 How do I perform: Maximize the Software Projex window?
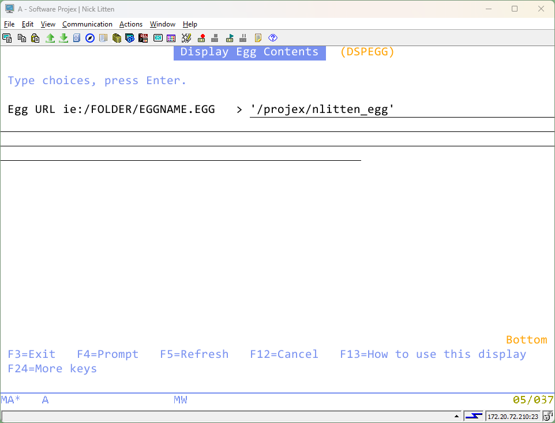[x=515, y=9]
